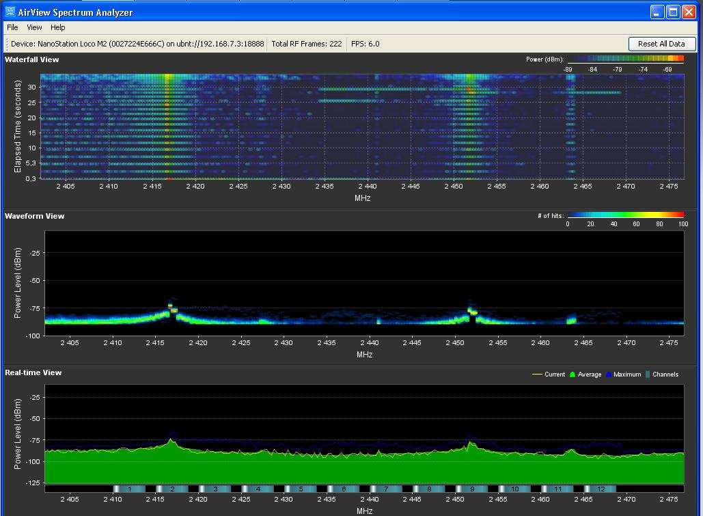This screenshot has width=703, height=516.
Task: Click the green Average legend marker
Action: point(573,375)
